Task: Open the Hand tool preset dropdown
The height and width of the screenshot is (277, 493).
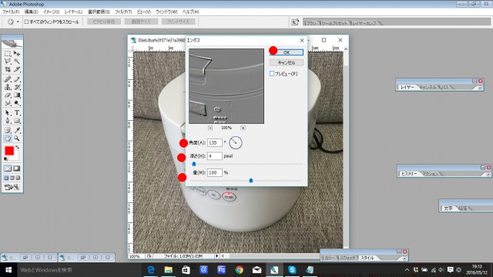Action: tap(18, 22)
